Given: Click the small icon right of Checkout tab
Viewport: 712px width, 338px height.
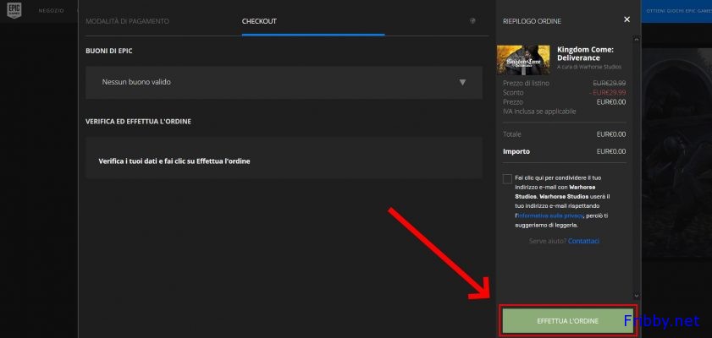Looking at the screenshot, I should (x=472, y=20).
